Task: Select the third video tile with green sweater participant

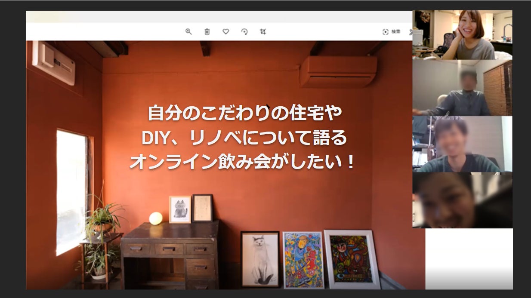Action: 462,144
